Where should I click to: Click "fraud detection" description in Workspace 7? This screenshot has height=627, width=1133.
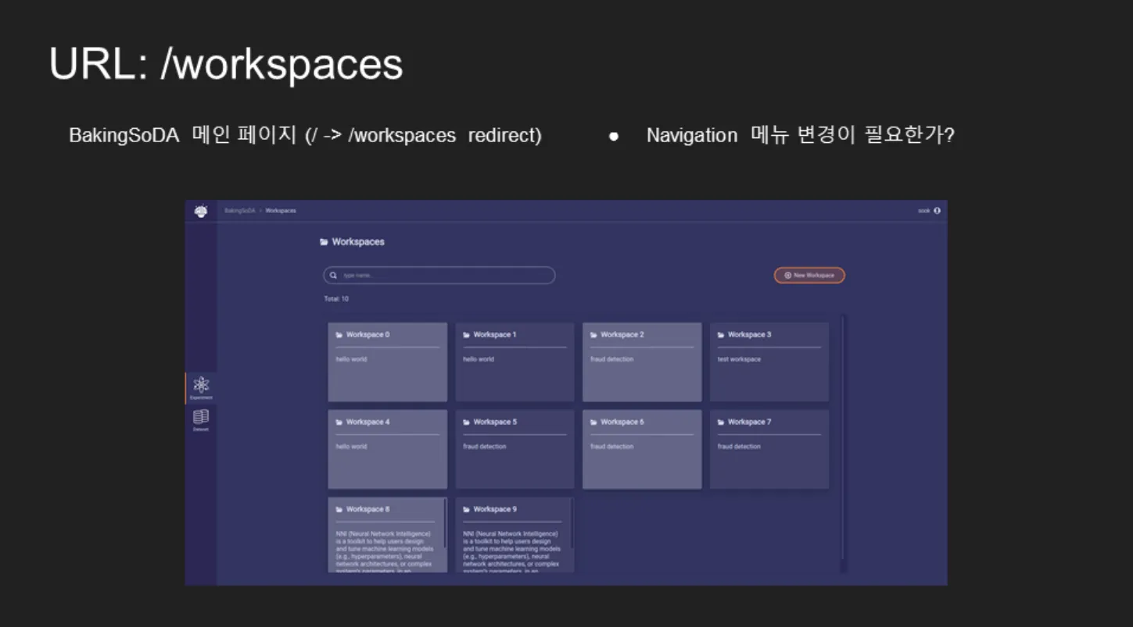click(x=739, y=447)
